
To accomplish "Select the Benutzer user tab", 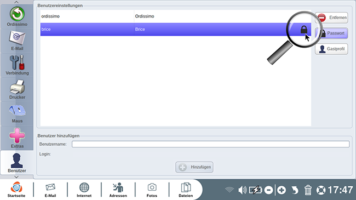I will (17, 163).
